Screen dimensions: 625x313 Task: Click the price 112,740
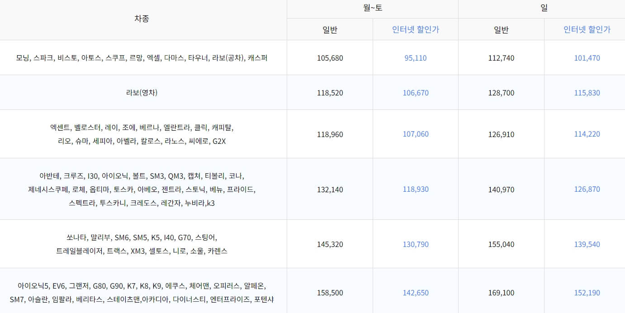point(501,58)
